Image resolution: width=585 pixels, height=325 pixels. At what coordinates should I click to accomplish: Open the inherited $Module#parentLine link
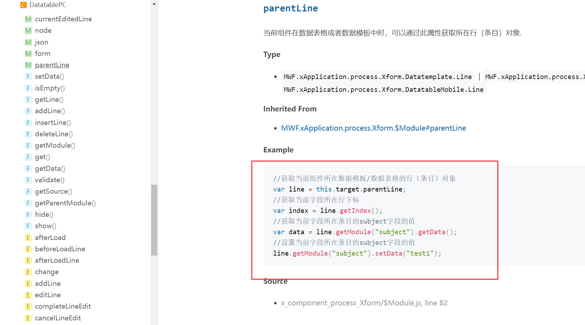click(x=373, y=128)
